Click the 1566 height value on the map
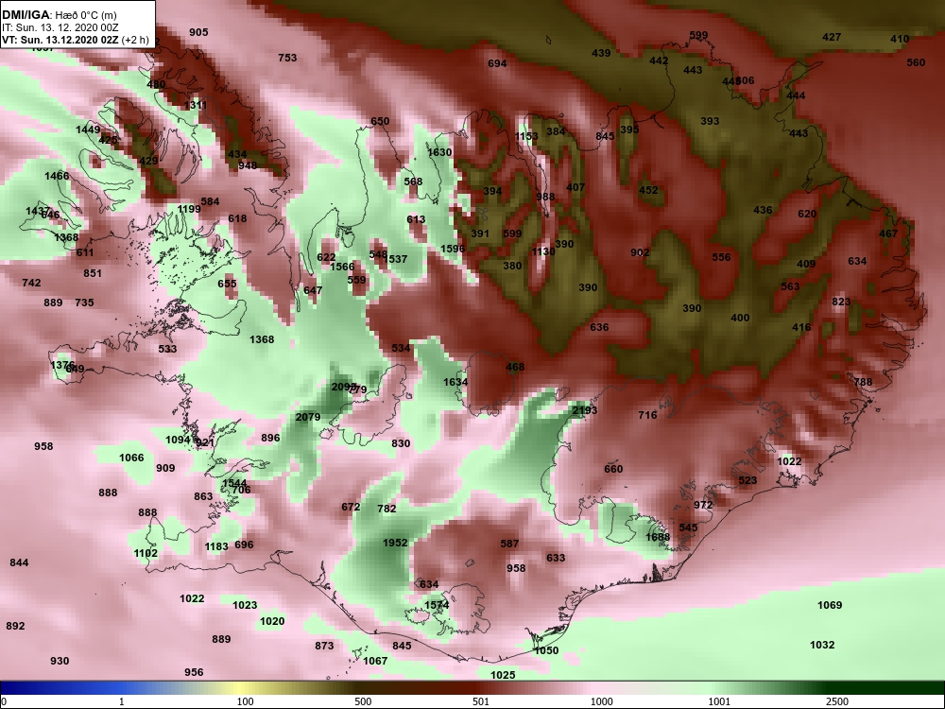Image resolution: width=945 pixels, height=709 pixels. point(342,267)
